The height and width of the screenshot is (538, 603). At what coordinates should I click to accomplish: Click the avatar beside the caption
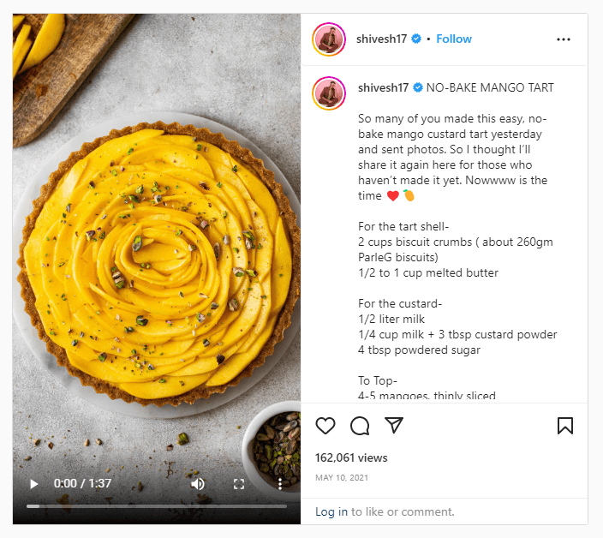(329, 93)
